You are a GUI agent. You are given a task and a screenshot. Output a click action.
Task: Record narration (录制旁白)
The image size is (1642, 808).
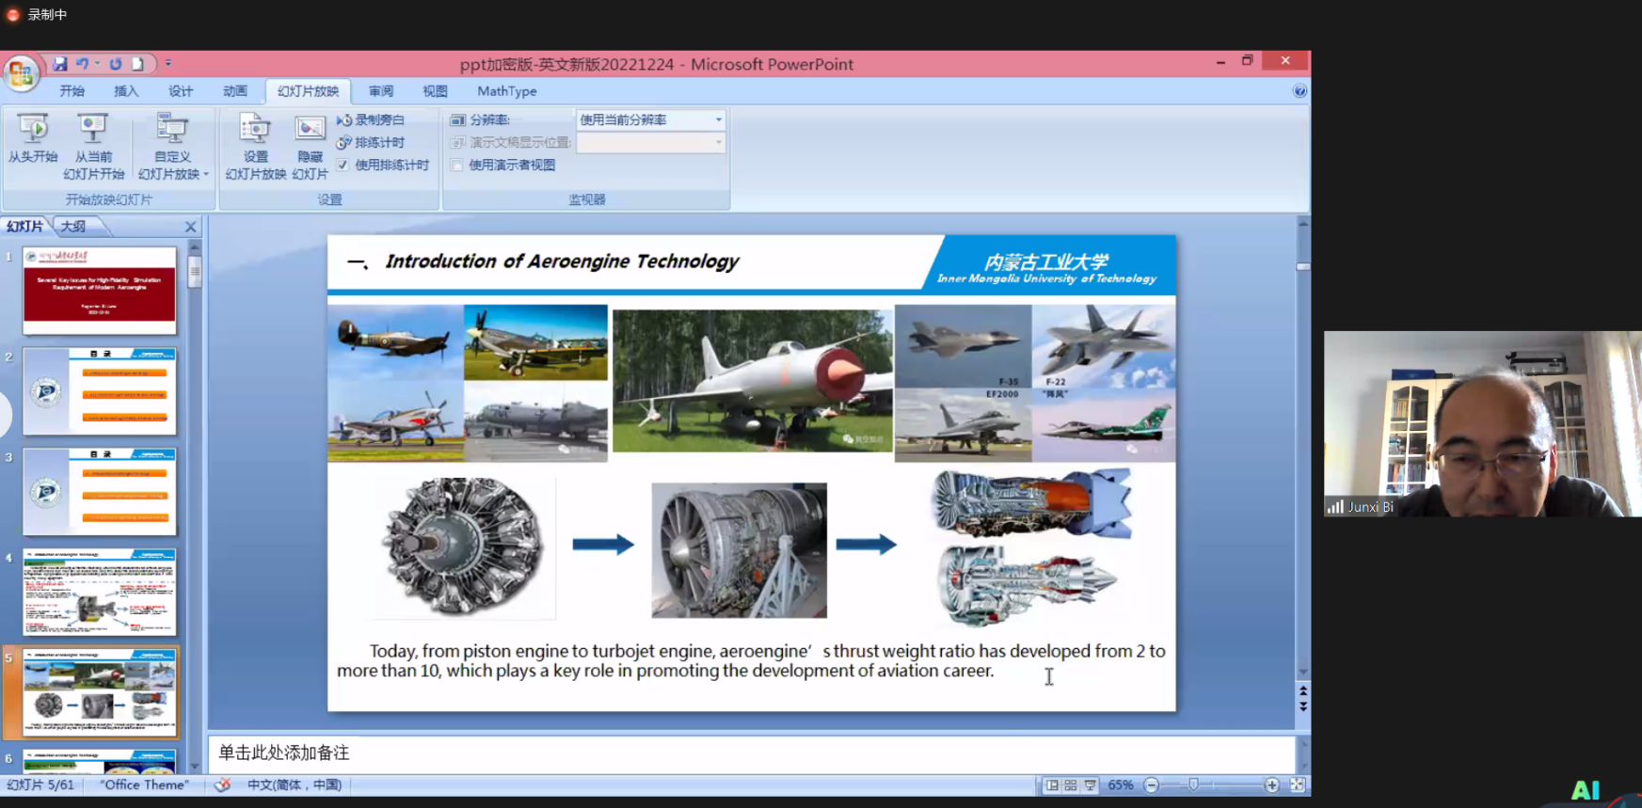(x=371, y=119)
